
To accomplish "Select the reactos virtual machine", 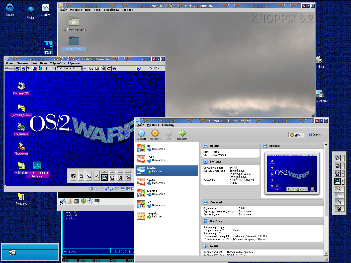I will click(167, 193).
